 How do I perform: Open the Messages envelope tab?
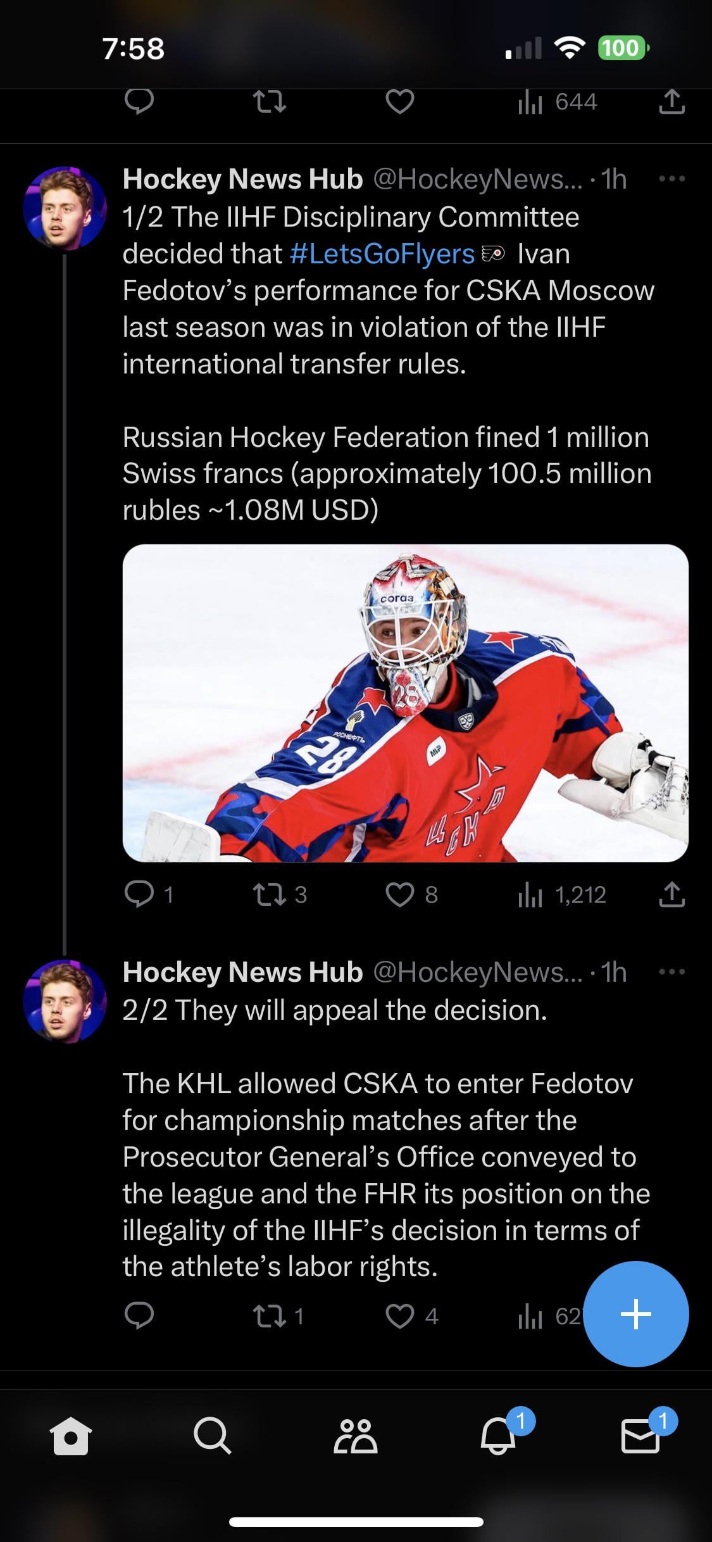(640, 1436)
